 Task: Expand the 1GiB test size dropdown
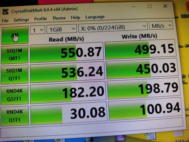pyautogui.click(x=62, y=29)
